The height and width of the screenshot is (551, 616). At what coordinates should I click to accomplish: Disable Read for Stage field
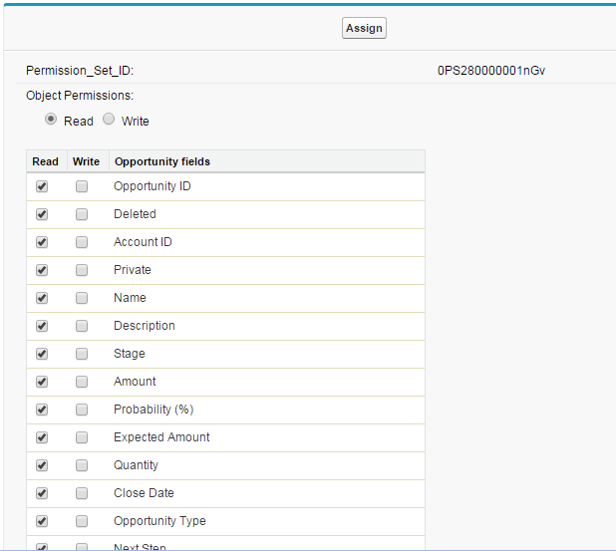click(42, 354)
